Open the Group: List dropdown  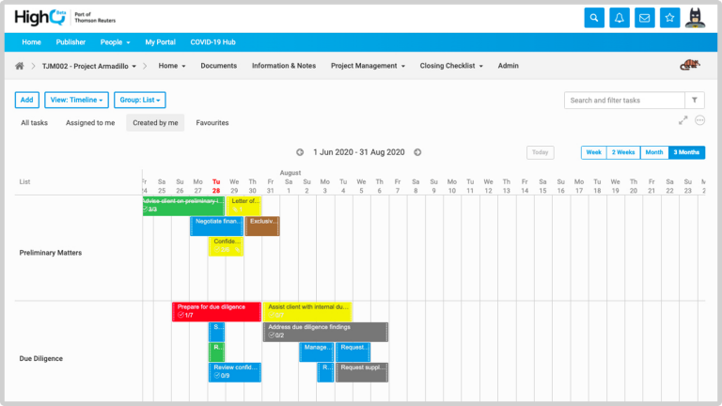click(141, 100)
